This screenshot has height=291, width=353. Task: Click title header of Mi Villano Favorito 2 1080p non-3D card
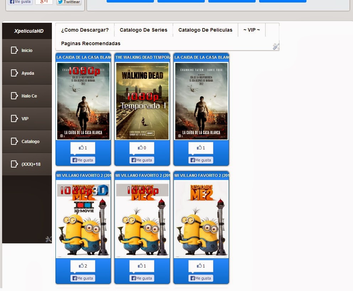142,175
